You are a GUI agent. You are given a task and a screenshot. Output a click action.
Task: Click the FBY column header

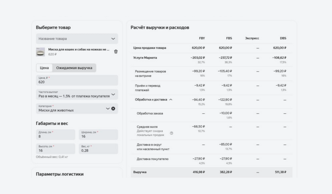[202, 38]
